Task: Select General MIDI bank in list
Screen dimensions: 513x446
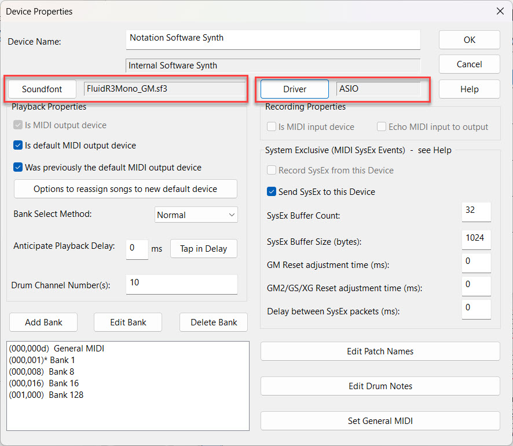Action: [57, 349]
